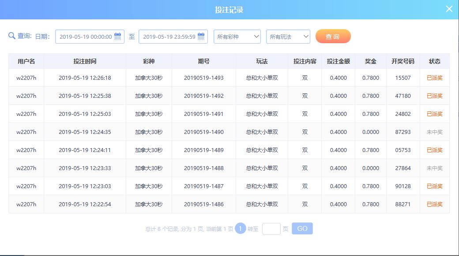The image size is (459, 256).
Task: Click the 彩种 column header
Action: [x=149, y=61]
